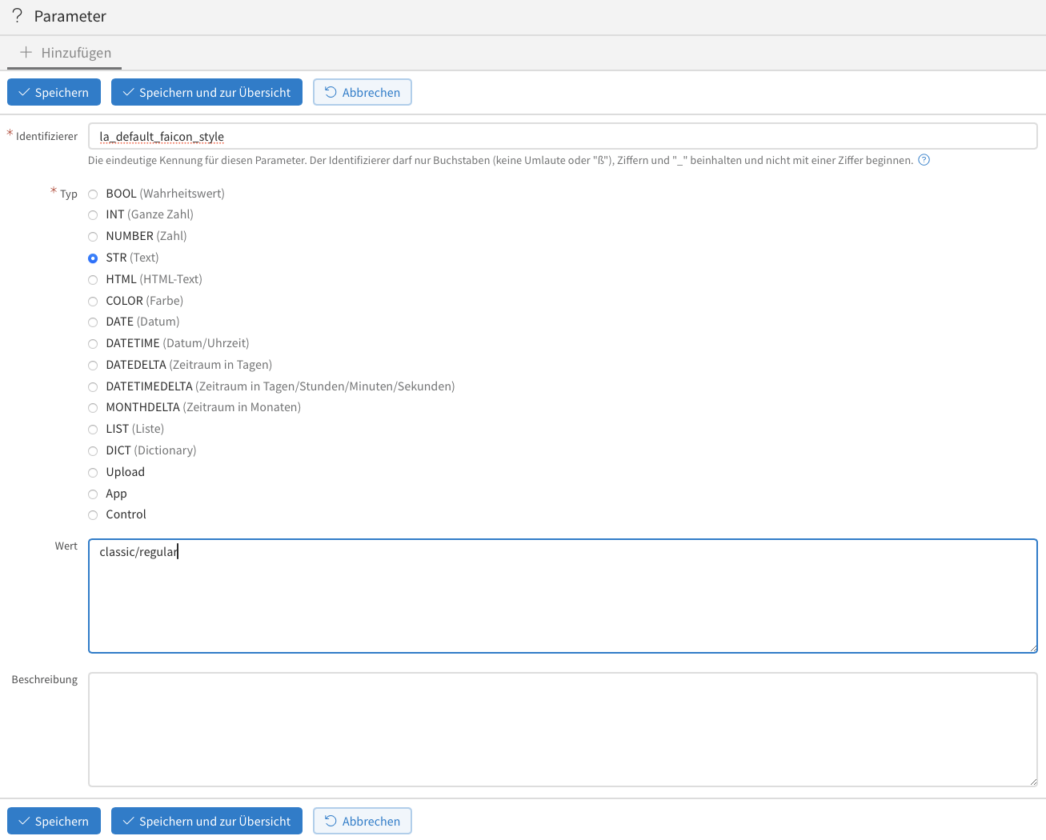Select MONTHDELTA (Zeitraum in Monaten) type
The height and width of the screenshot is (840, 1046).
(93, 408)
